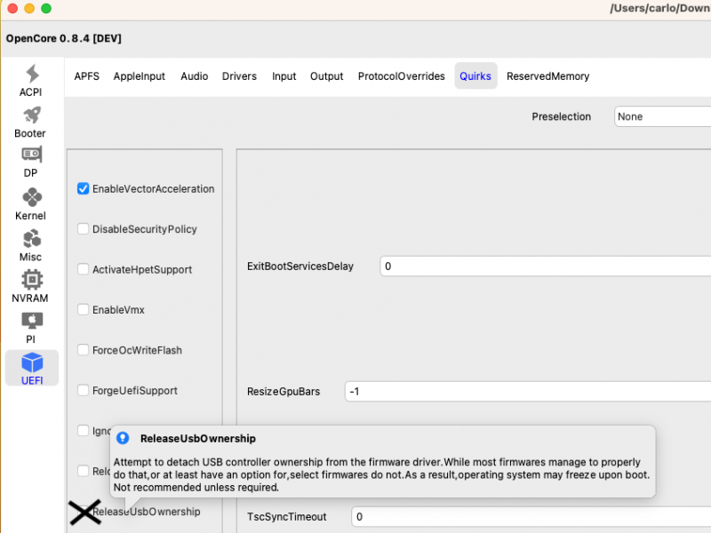Enable the EnableVmx quirk
The height and width of the screenshot is (533, 711).
click(83, 309)
